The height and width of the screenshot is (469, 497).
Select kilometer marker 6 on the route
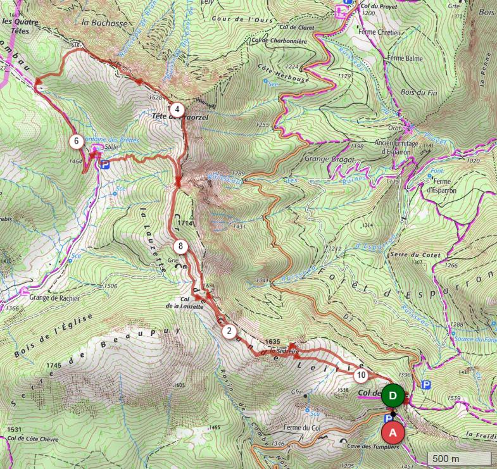click(x=76, y=141)
